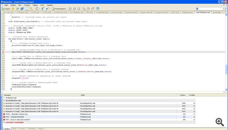The image size is (228, 130).
Task: Switch to the ColorJFatlSpeed.mq5 tab
Action: (x=203, y=12)
